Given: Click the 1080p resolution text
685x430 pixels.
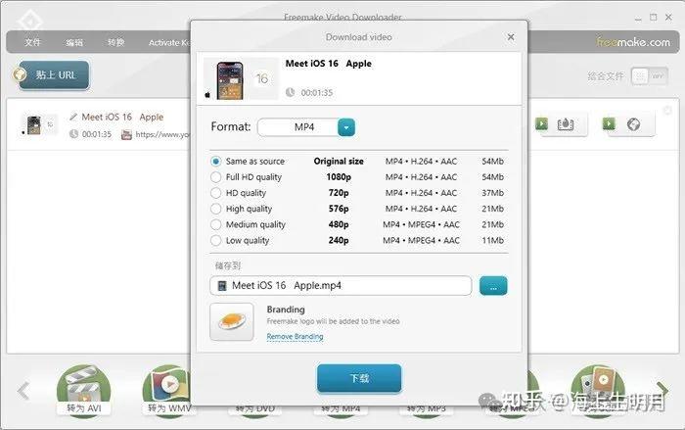Looking at the screenshot, I should [x=339, y=177].
